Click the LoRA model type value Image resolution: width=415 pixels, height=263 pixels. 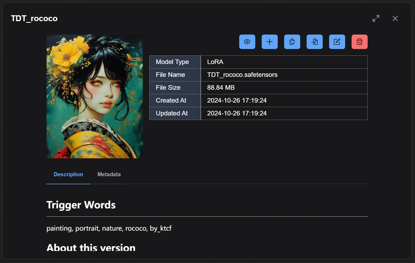point(215,62)
